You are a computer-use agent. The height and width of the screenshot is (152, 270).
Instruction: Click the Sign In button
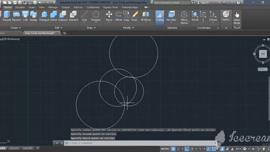pos(205,3)
